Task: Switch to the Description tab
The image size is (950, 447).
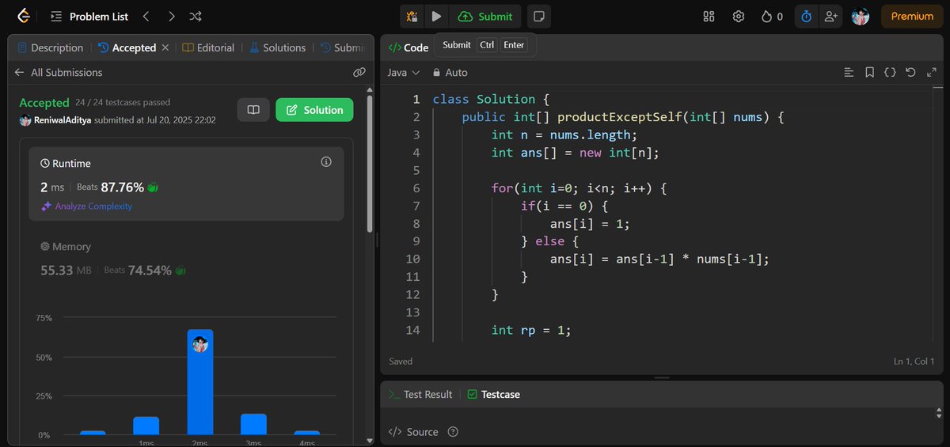Action: [50, 47]
